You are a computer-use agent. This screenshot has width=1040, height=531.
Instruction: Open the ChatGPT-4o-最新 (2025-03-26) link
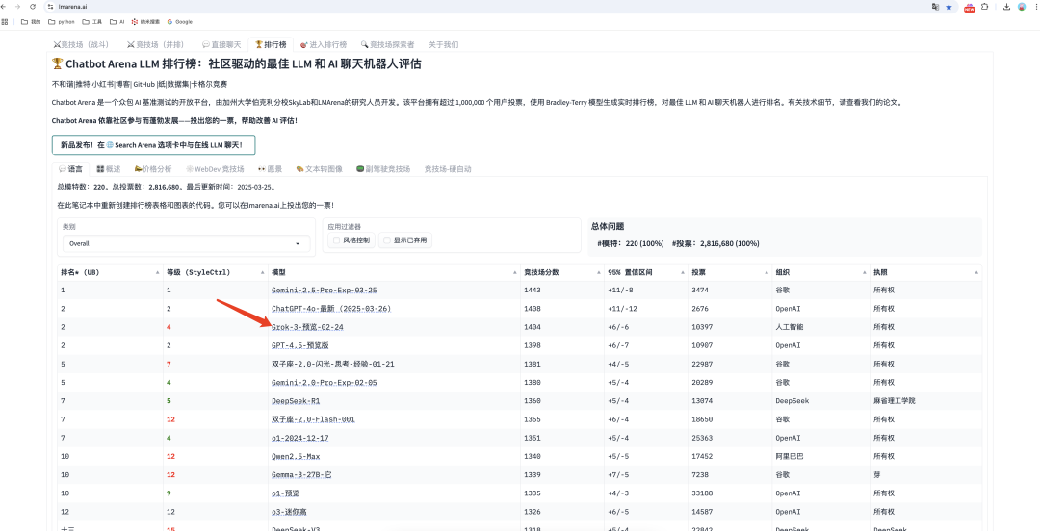(333, 309)
